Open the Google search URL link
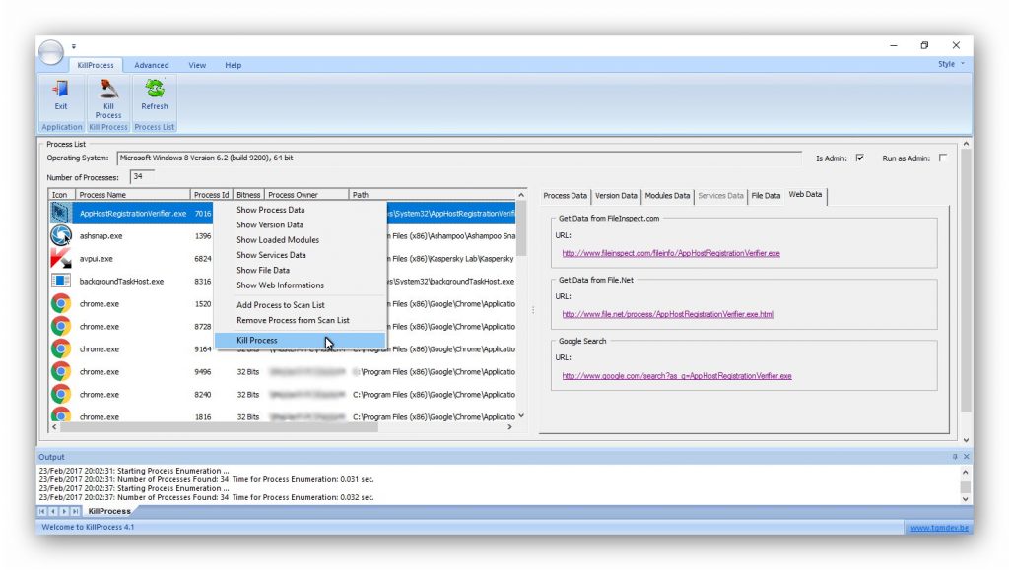The image size is (1009, 570). click(x=677, y=376)
